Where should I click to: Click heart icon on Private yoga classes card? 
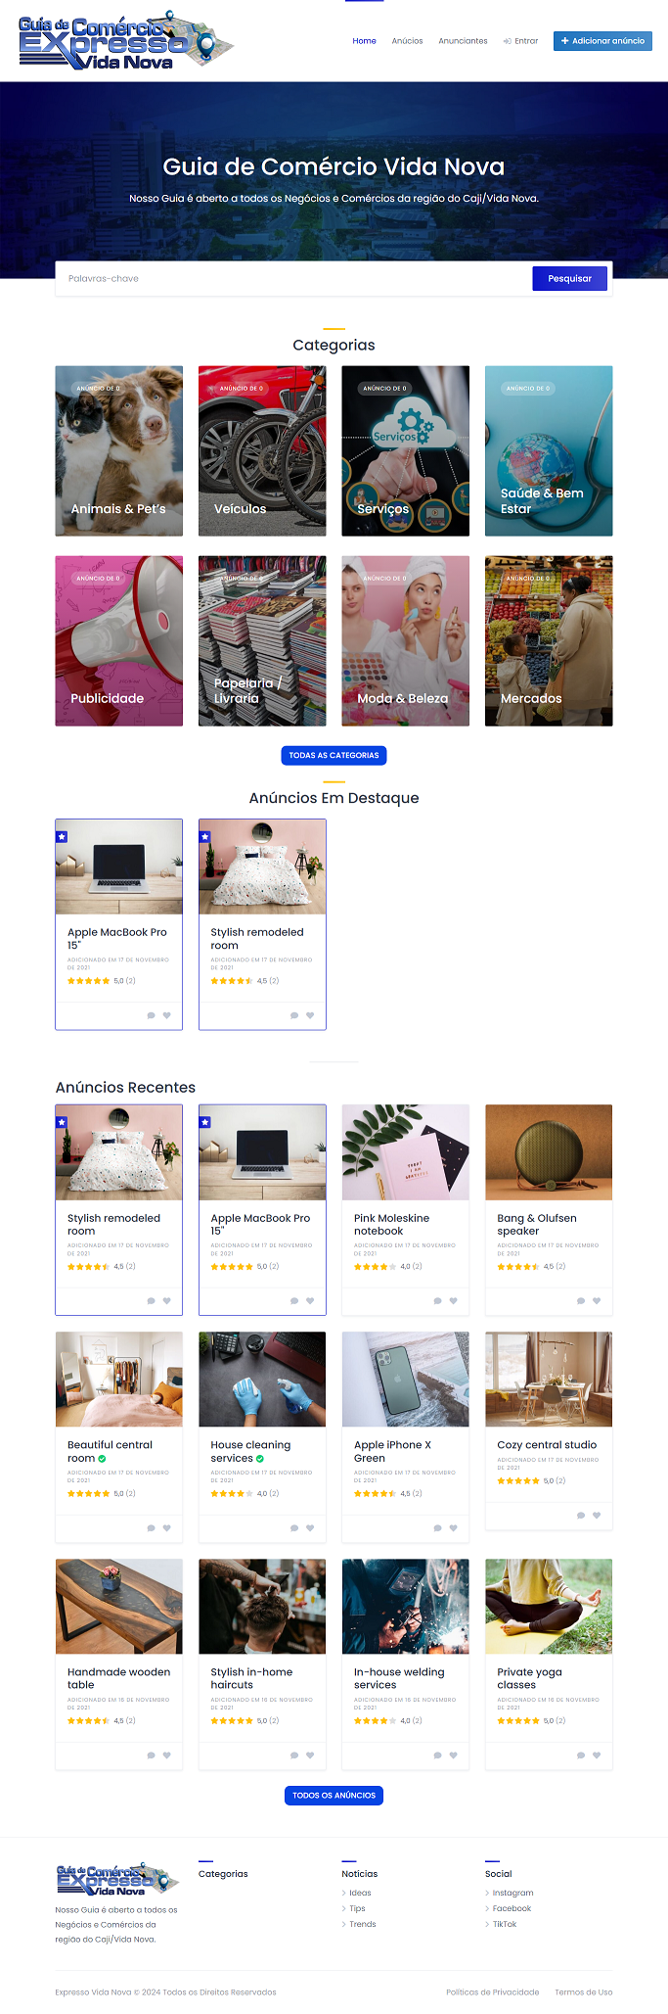[x=597, y=1756]
